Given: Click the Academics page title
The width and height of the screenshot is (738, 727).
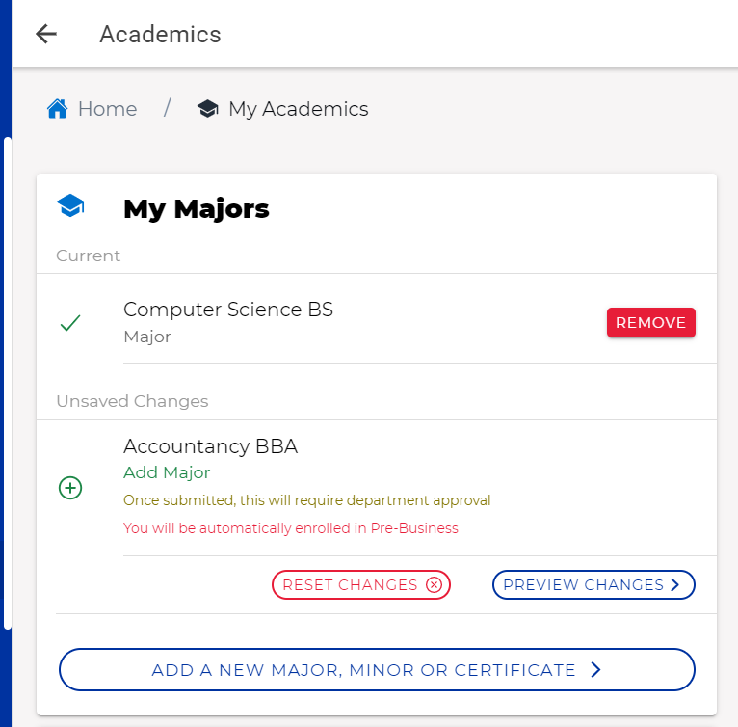Looking at the screenshot, I should coord(160,34).
